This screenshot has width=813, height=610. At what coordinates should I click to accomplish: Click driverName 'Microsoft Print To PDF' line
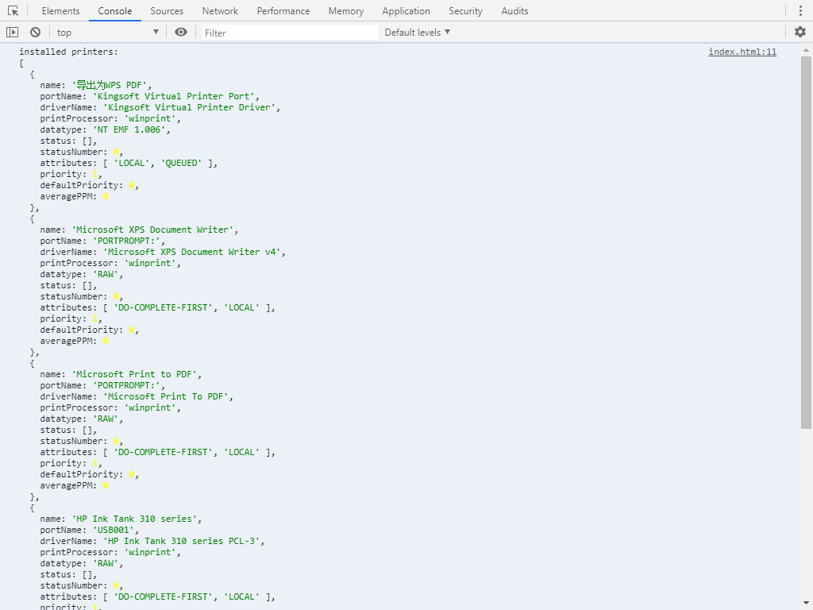tap(137, 397)
